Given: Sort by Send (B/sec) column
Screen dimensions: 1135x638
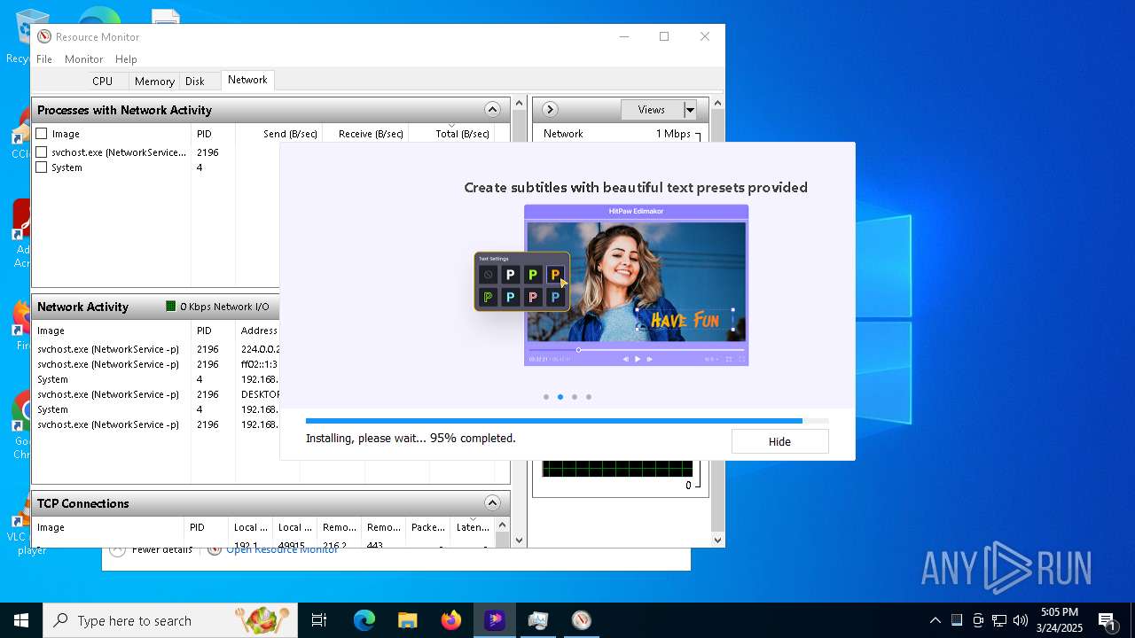Looking at the screenshot, I should pyautogui.click(x=278, y=134).
